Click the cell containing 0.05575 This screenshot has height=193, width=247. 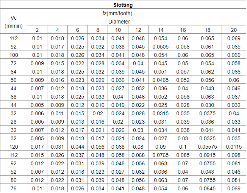[207, 147]
